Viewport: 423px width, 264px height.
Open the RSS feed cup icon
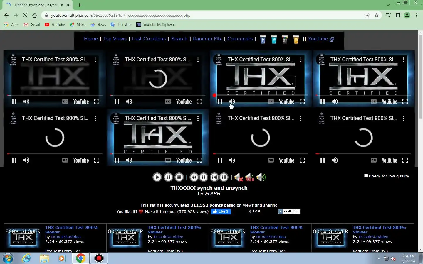click(296, 39)
